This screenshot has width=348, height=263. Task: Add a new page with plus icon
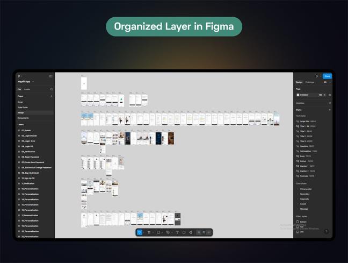coord(52,96)
